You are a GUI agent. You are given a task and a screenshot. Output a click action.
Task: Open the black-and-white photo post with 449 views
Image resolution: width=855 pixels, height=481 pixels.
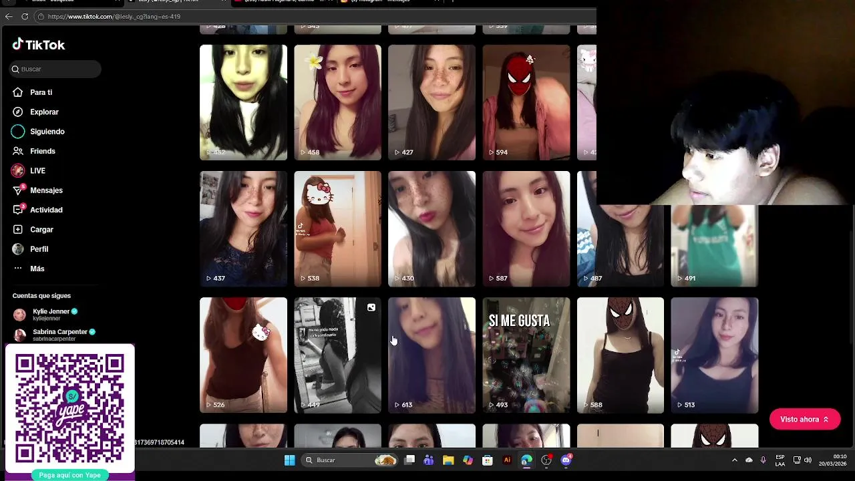(337, 355)
